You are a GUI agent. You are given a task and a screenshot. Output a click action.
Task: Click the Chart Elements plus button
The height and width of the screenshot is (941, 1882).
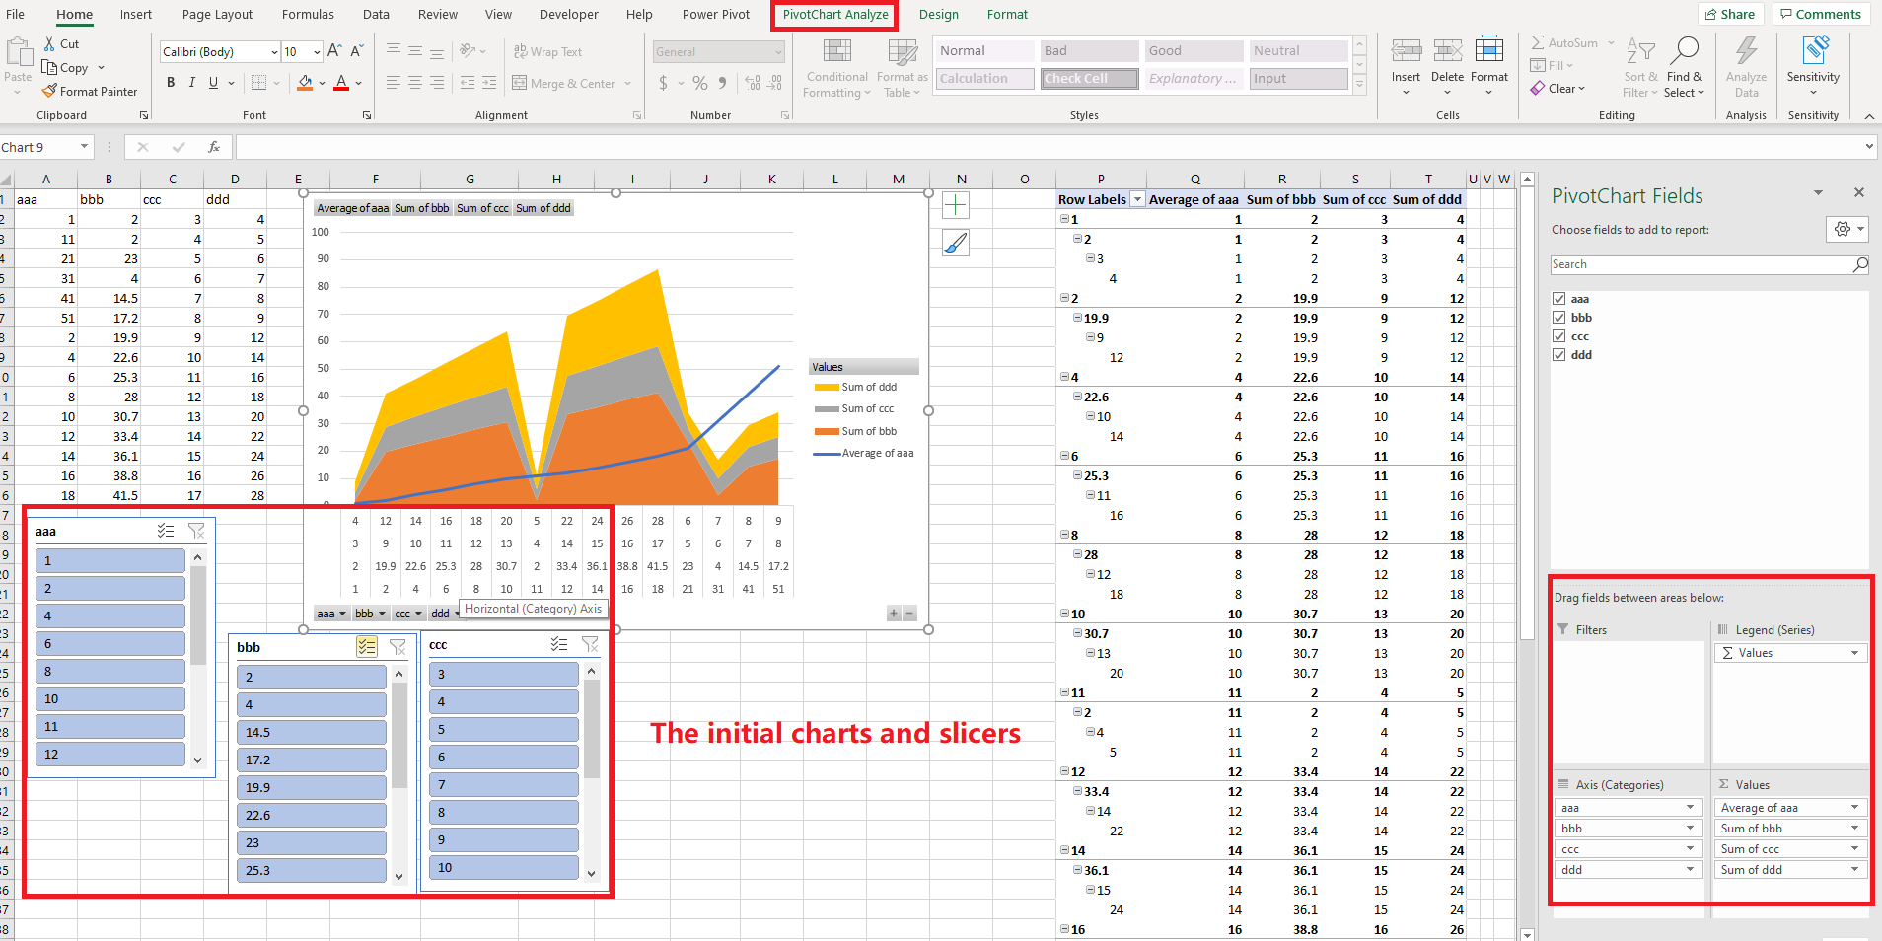[956, 205]
